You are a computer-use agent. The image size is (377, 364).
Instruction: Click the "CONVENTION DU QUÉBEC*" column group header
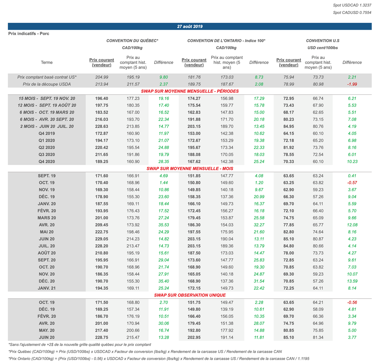132,40
